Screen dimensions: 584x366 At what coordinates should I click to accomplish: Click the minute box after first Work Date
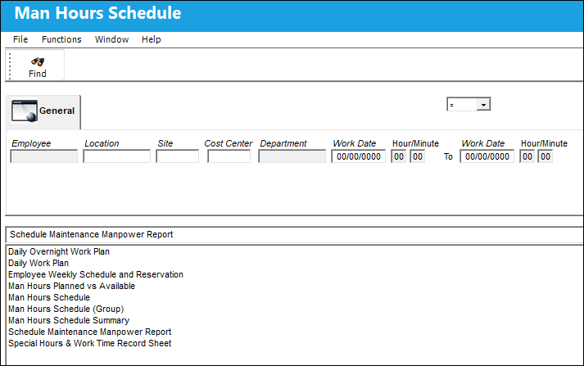[x=418, y=156]
